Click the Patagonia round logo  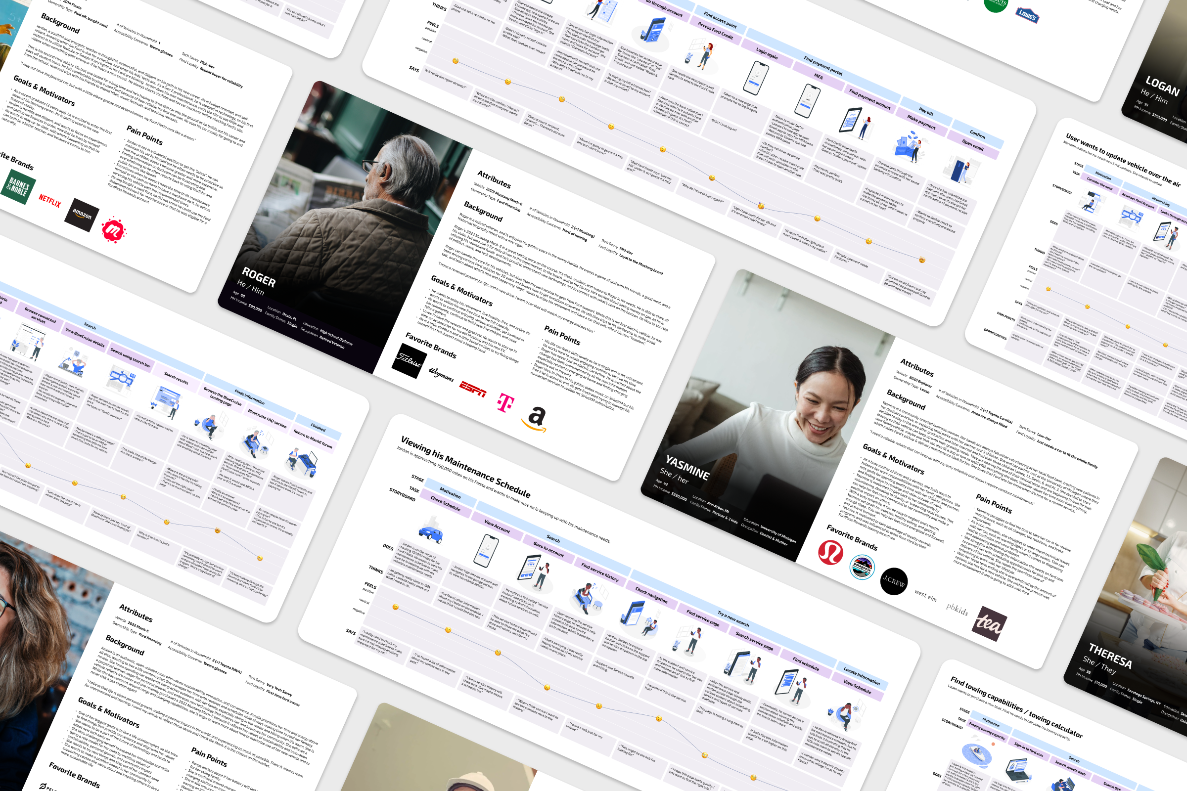862,567
